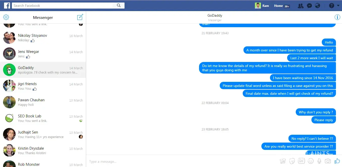Image resolution: width=342 pixels, height=167 pixels.
Task: Go to the Home tab
Action: click(x=278, y=6)
